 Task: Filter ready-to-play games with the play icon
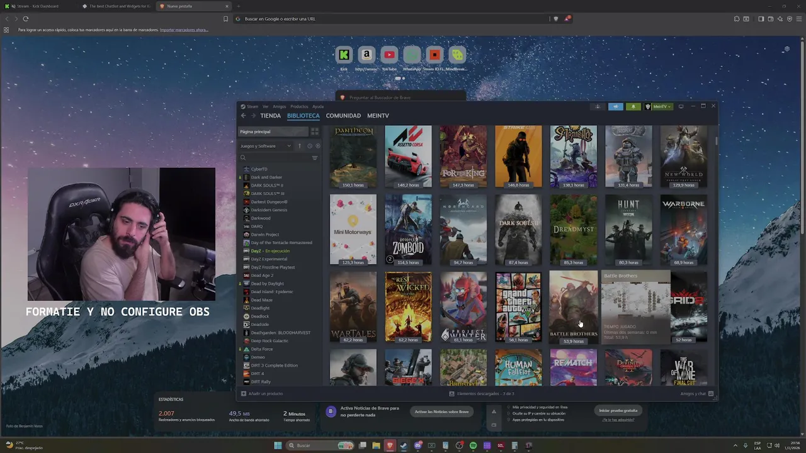click(317, 146)
